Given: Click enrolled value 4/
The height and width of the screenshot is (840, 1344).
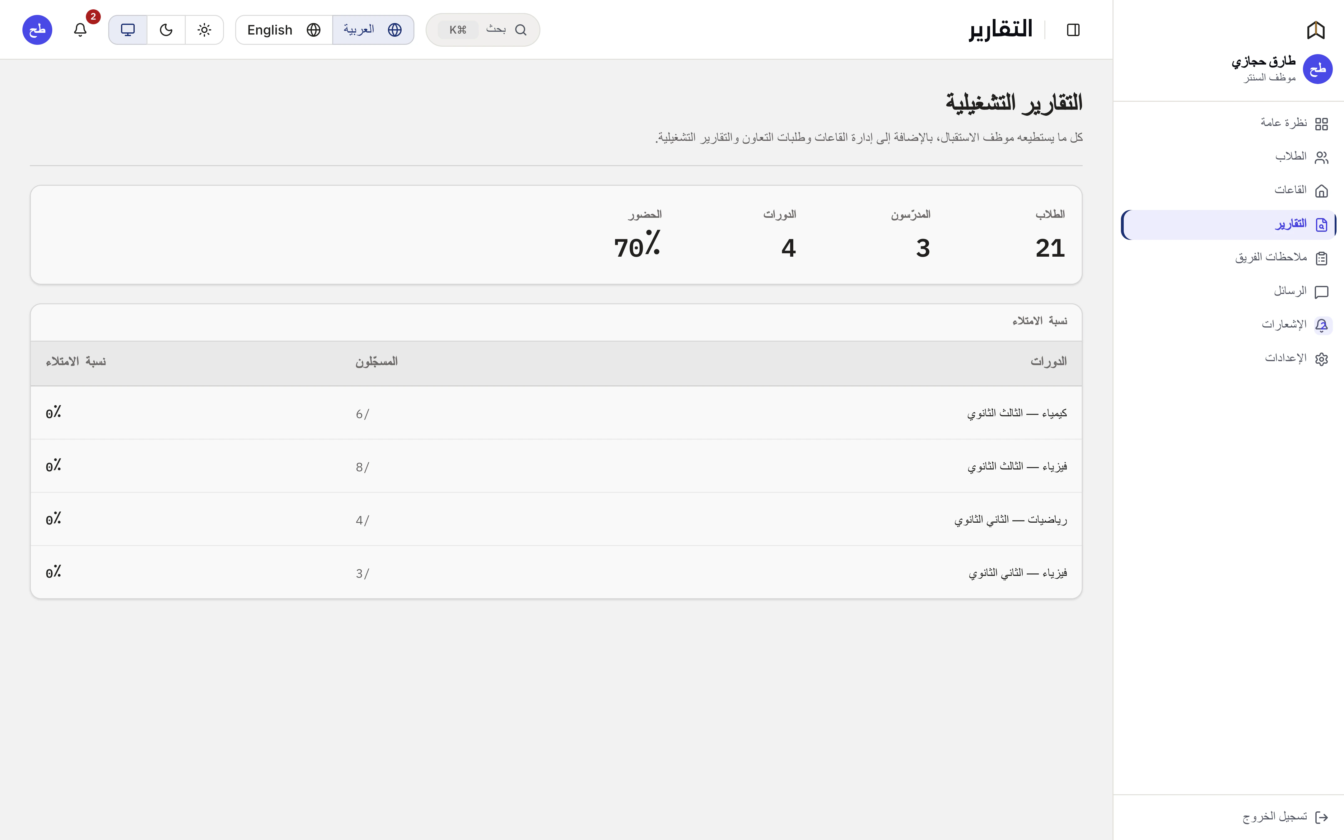Looking at the screenshot, I should pos(362,520).
